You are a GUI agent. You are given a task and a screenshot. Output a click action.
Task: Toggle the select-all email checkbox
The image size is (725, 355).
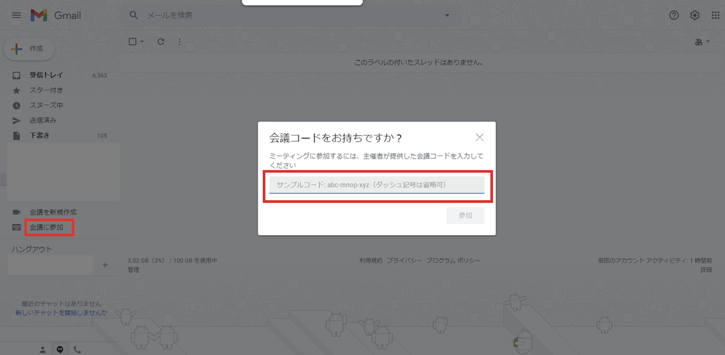(133, 41)
